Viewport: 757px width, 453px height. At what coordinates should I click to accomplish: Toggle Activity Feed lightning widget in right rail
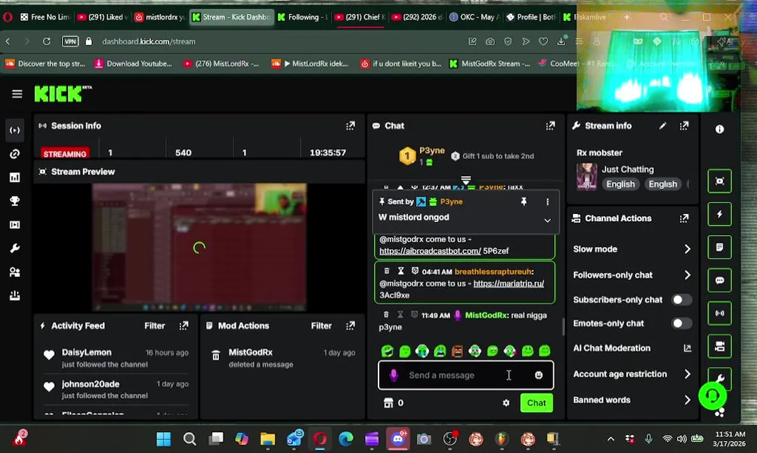pos(719,214)
